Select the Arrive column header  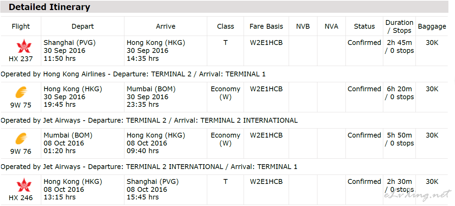pyautogui.click(x=166, y=26)
